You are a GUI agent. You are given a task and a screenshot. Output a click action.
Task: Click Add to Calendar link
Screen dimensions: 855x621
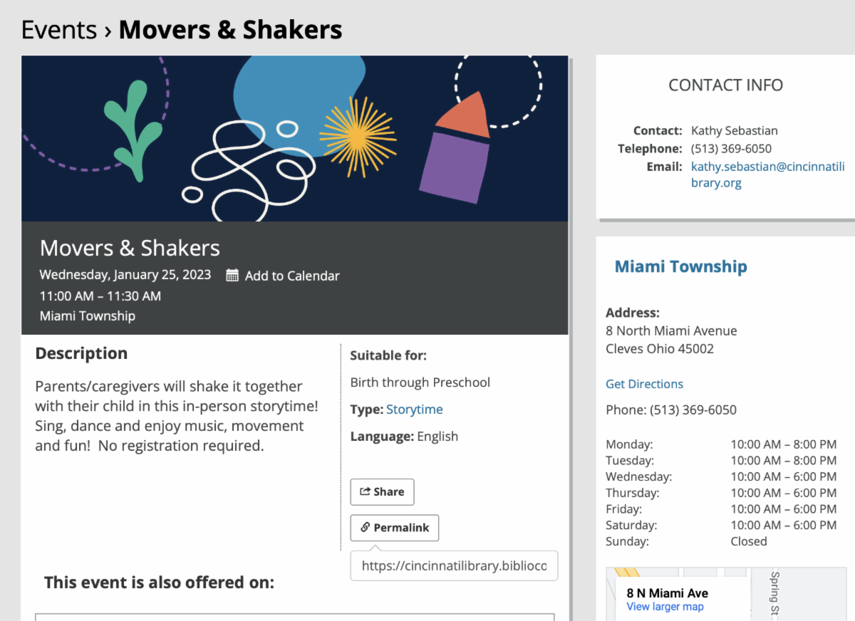(x=292, y=276)
